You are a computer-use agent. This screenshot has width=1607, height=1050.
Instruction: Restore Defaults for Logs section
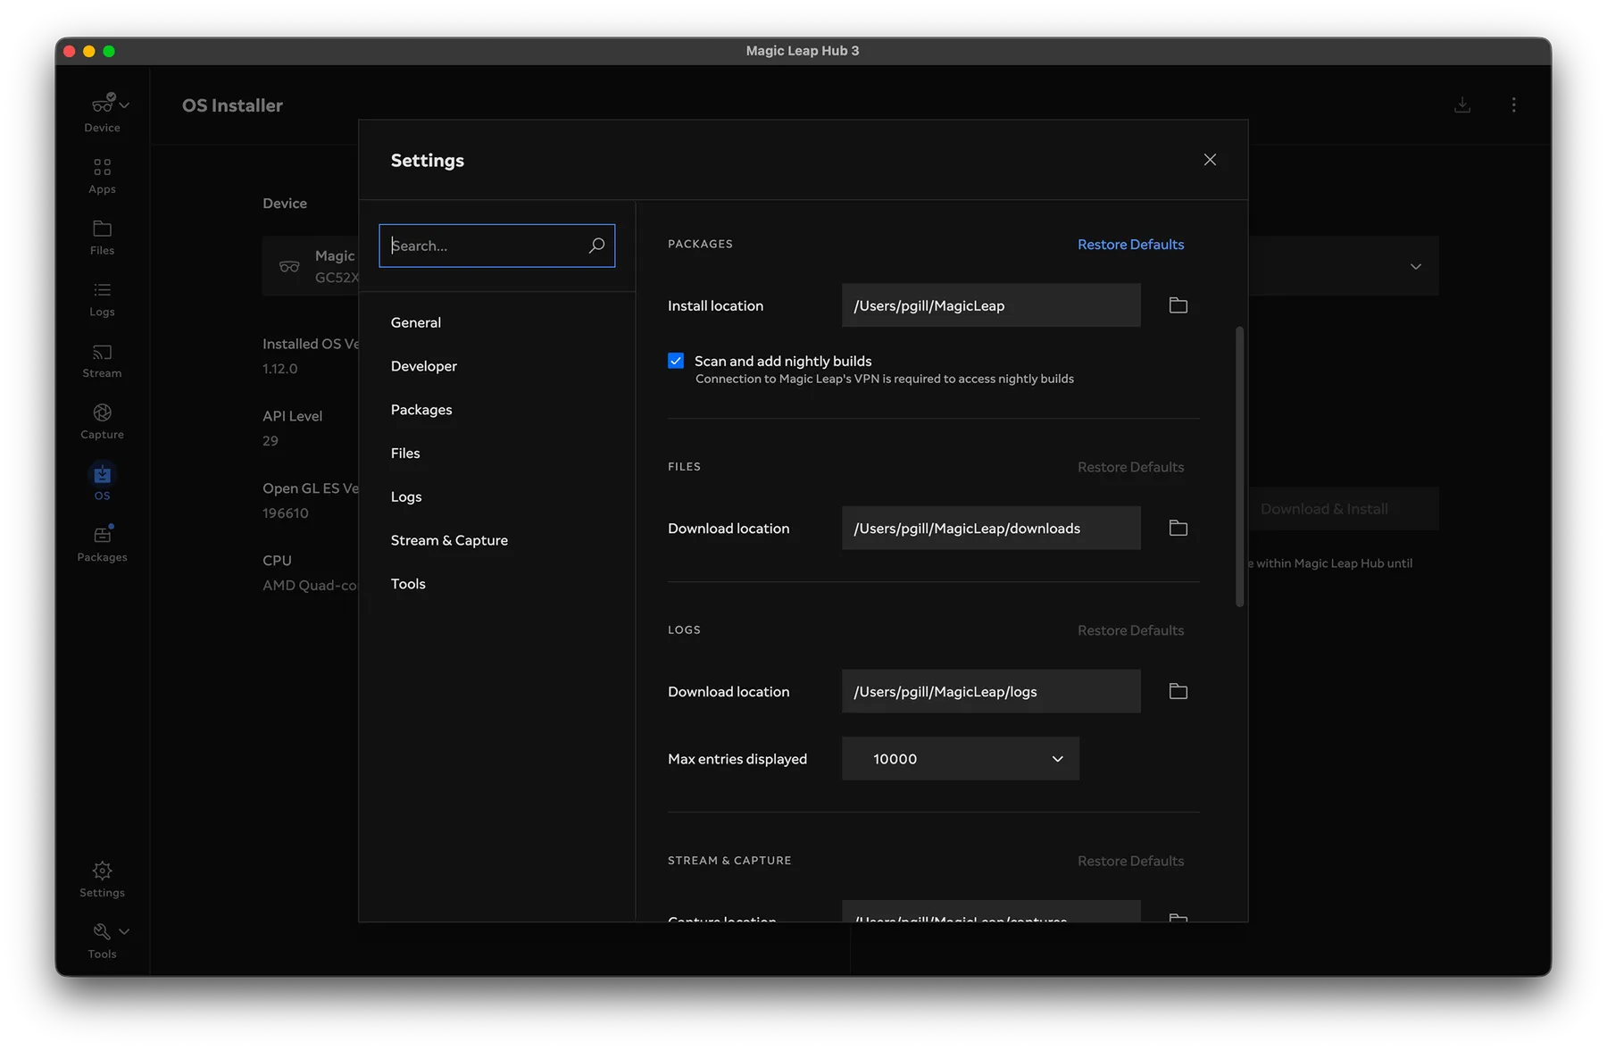pyautogui.click(x=1130, y=630)
